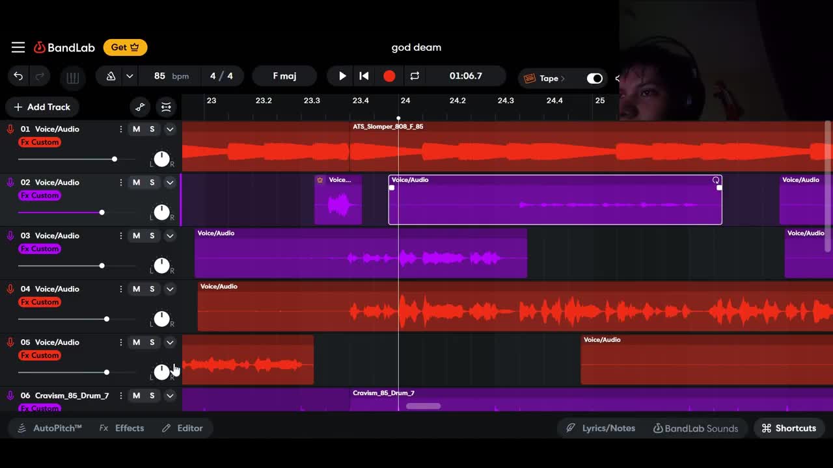This screenshot has height=468, width=833.
Task: Expand track 02 chevron
Action: pyautogui.click(x=170, y=183)
